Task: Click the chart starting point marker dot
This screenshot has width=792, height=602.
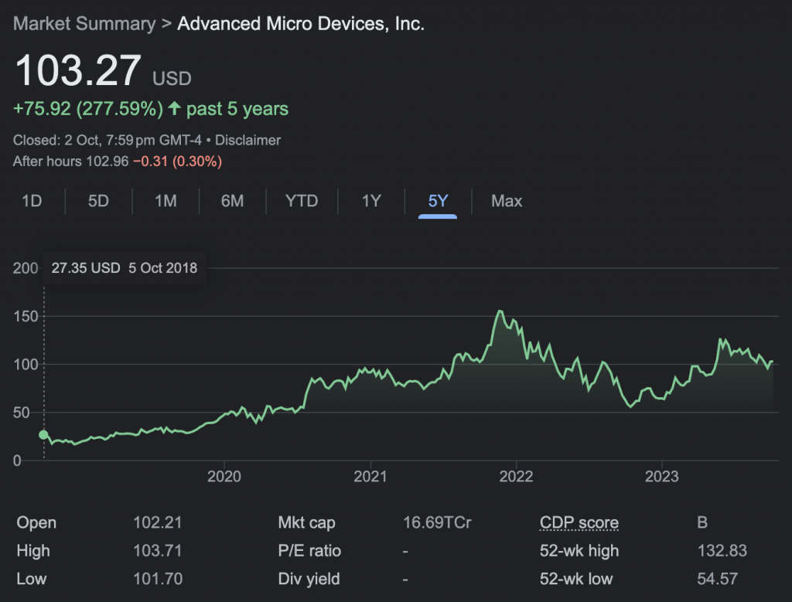Action: click(x=43, y=434)
